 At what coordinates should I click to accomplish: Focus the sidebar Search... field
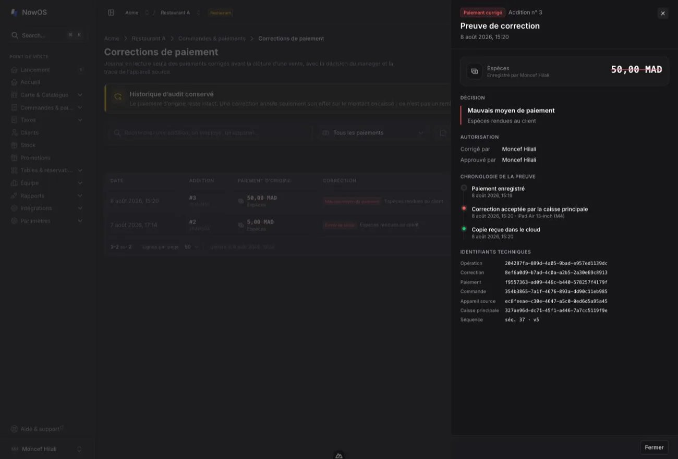47,35
